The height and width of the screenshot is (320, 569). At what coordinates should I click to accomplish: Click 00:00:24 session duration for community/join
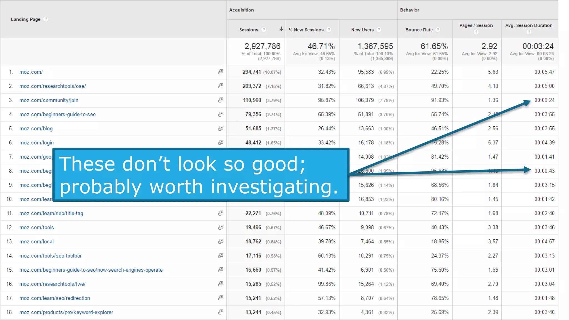click(544, 100)
